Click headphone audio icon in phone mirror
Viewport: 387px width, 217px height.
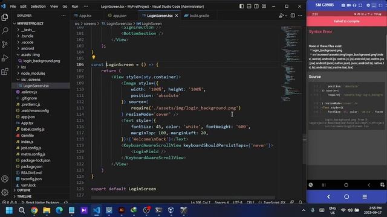355,5
